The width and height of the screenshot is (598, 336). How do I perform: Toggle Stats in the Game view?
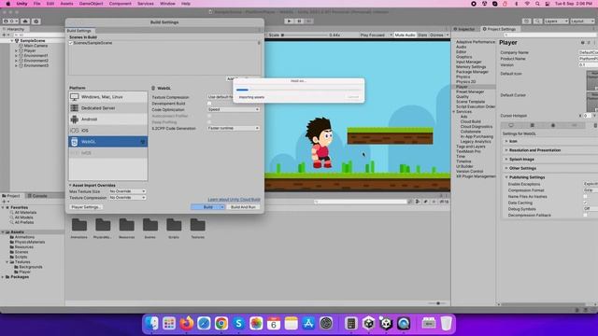pos(422,35)
